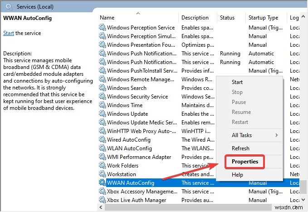Image resolution: width=308 pixels, height=212 pixels.
Task: Click the horizontal scrollbar left arrow
Action: coord(101,207)
